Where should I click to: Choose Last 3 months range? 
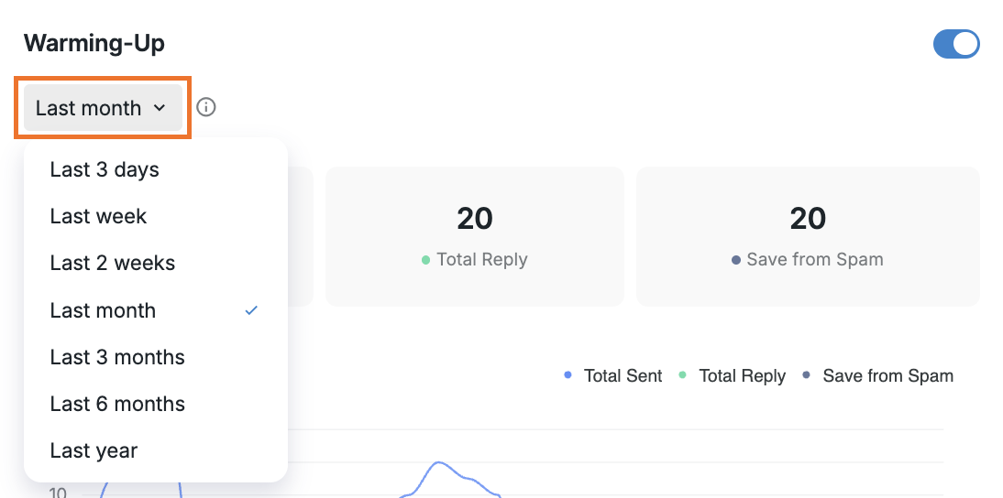[117, 357]
